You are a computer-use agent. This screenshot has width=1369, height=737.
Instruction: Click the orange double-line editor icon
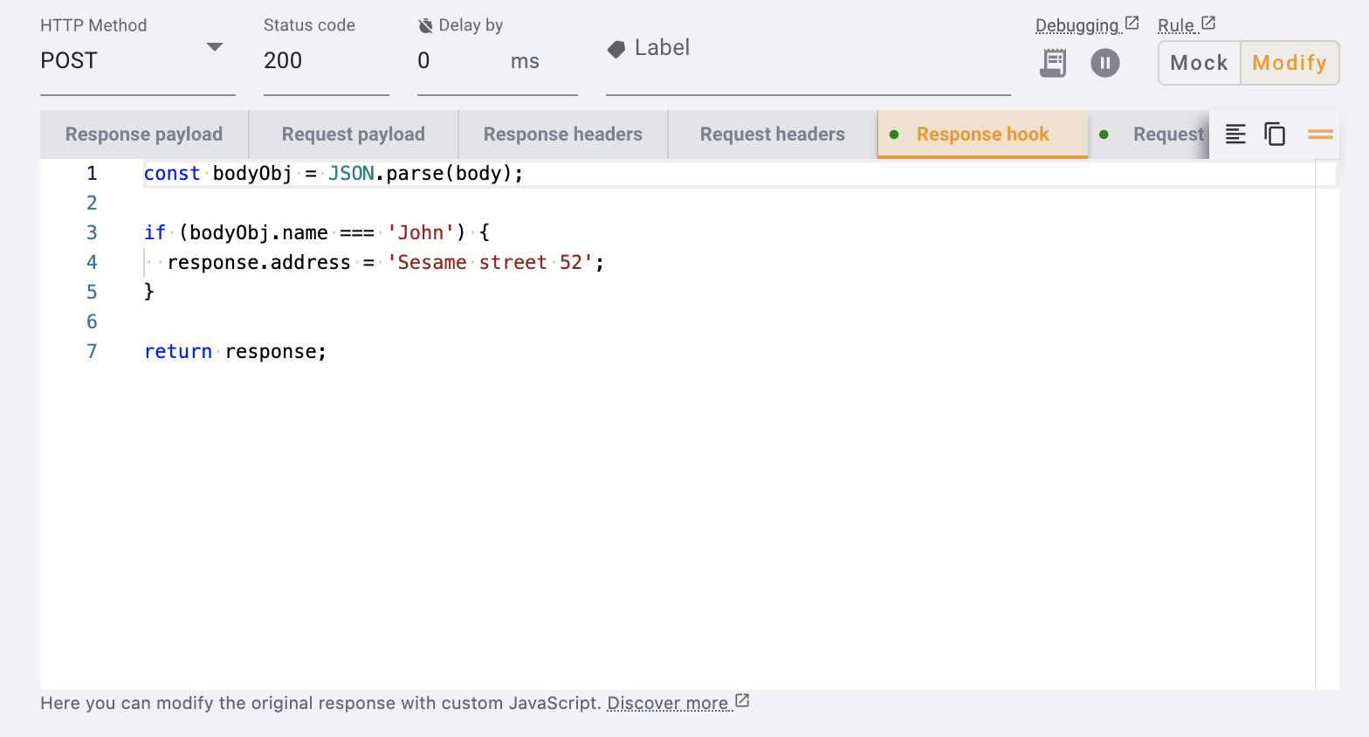[x=1319, y=134]
